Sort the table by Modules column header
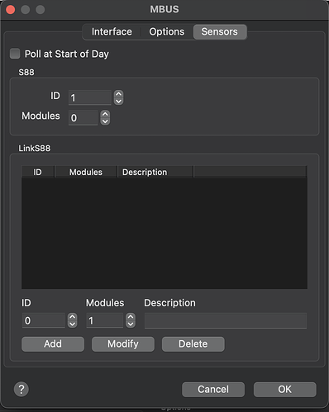Viewport: 329px width, 412px height. coord(86,172)
